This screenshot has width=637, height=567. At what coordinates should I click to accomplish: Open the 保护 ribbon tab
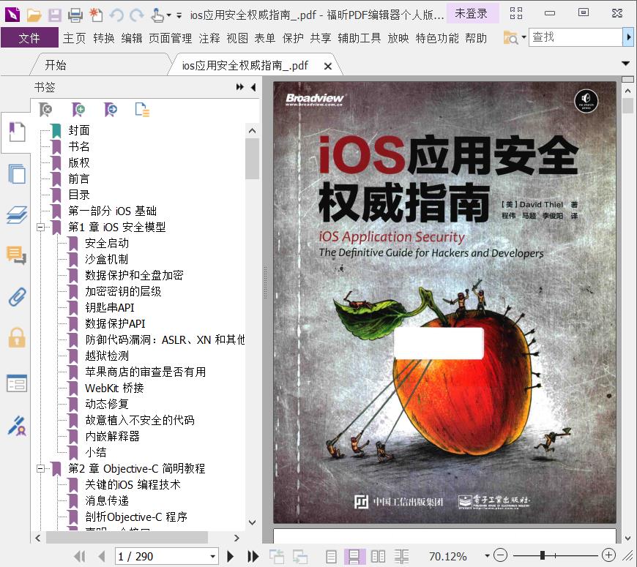(293, 38)
